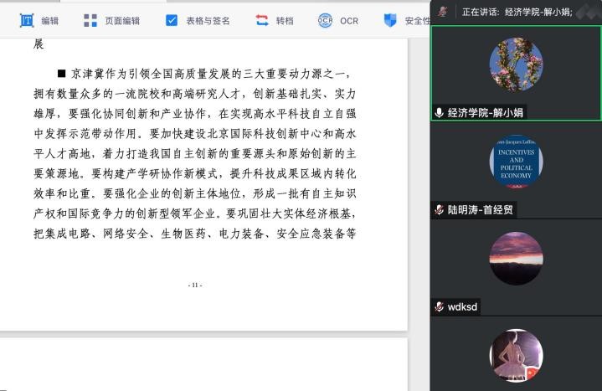Click the muted mic icon beside 正在讲话
The height and width of the screenshot is (391, 602).
(443, 12)
